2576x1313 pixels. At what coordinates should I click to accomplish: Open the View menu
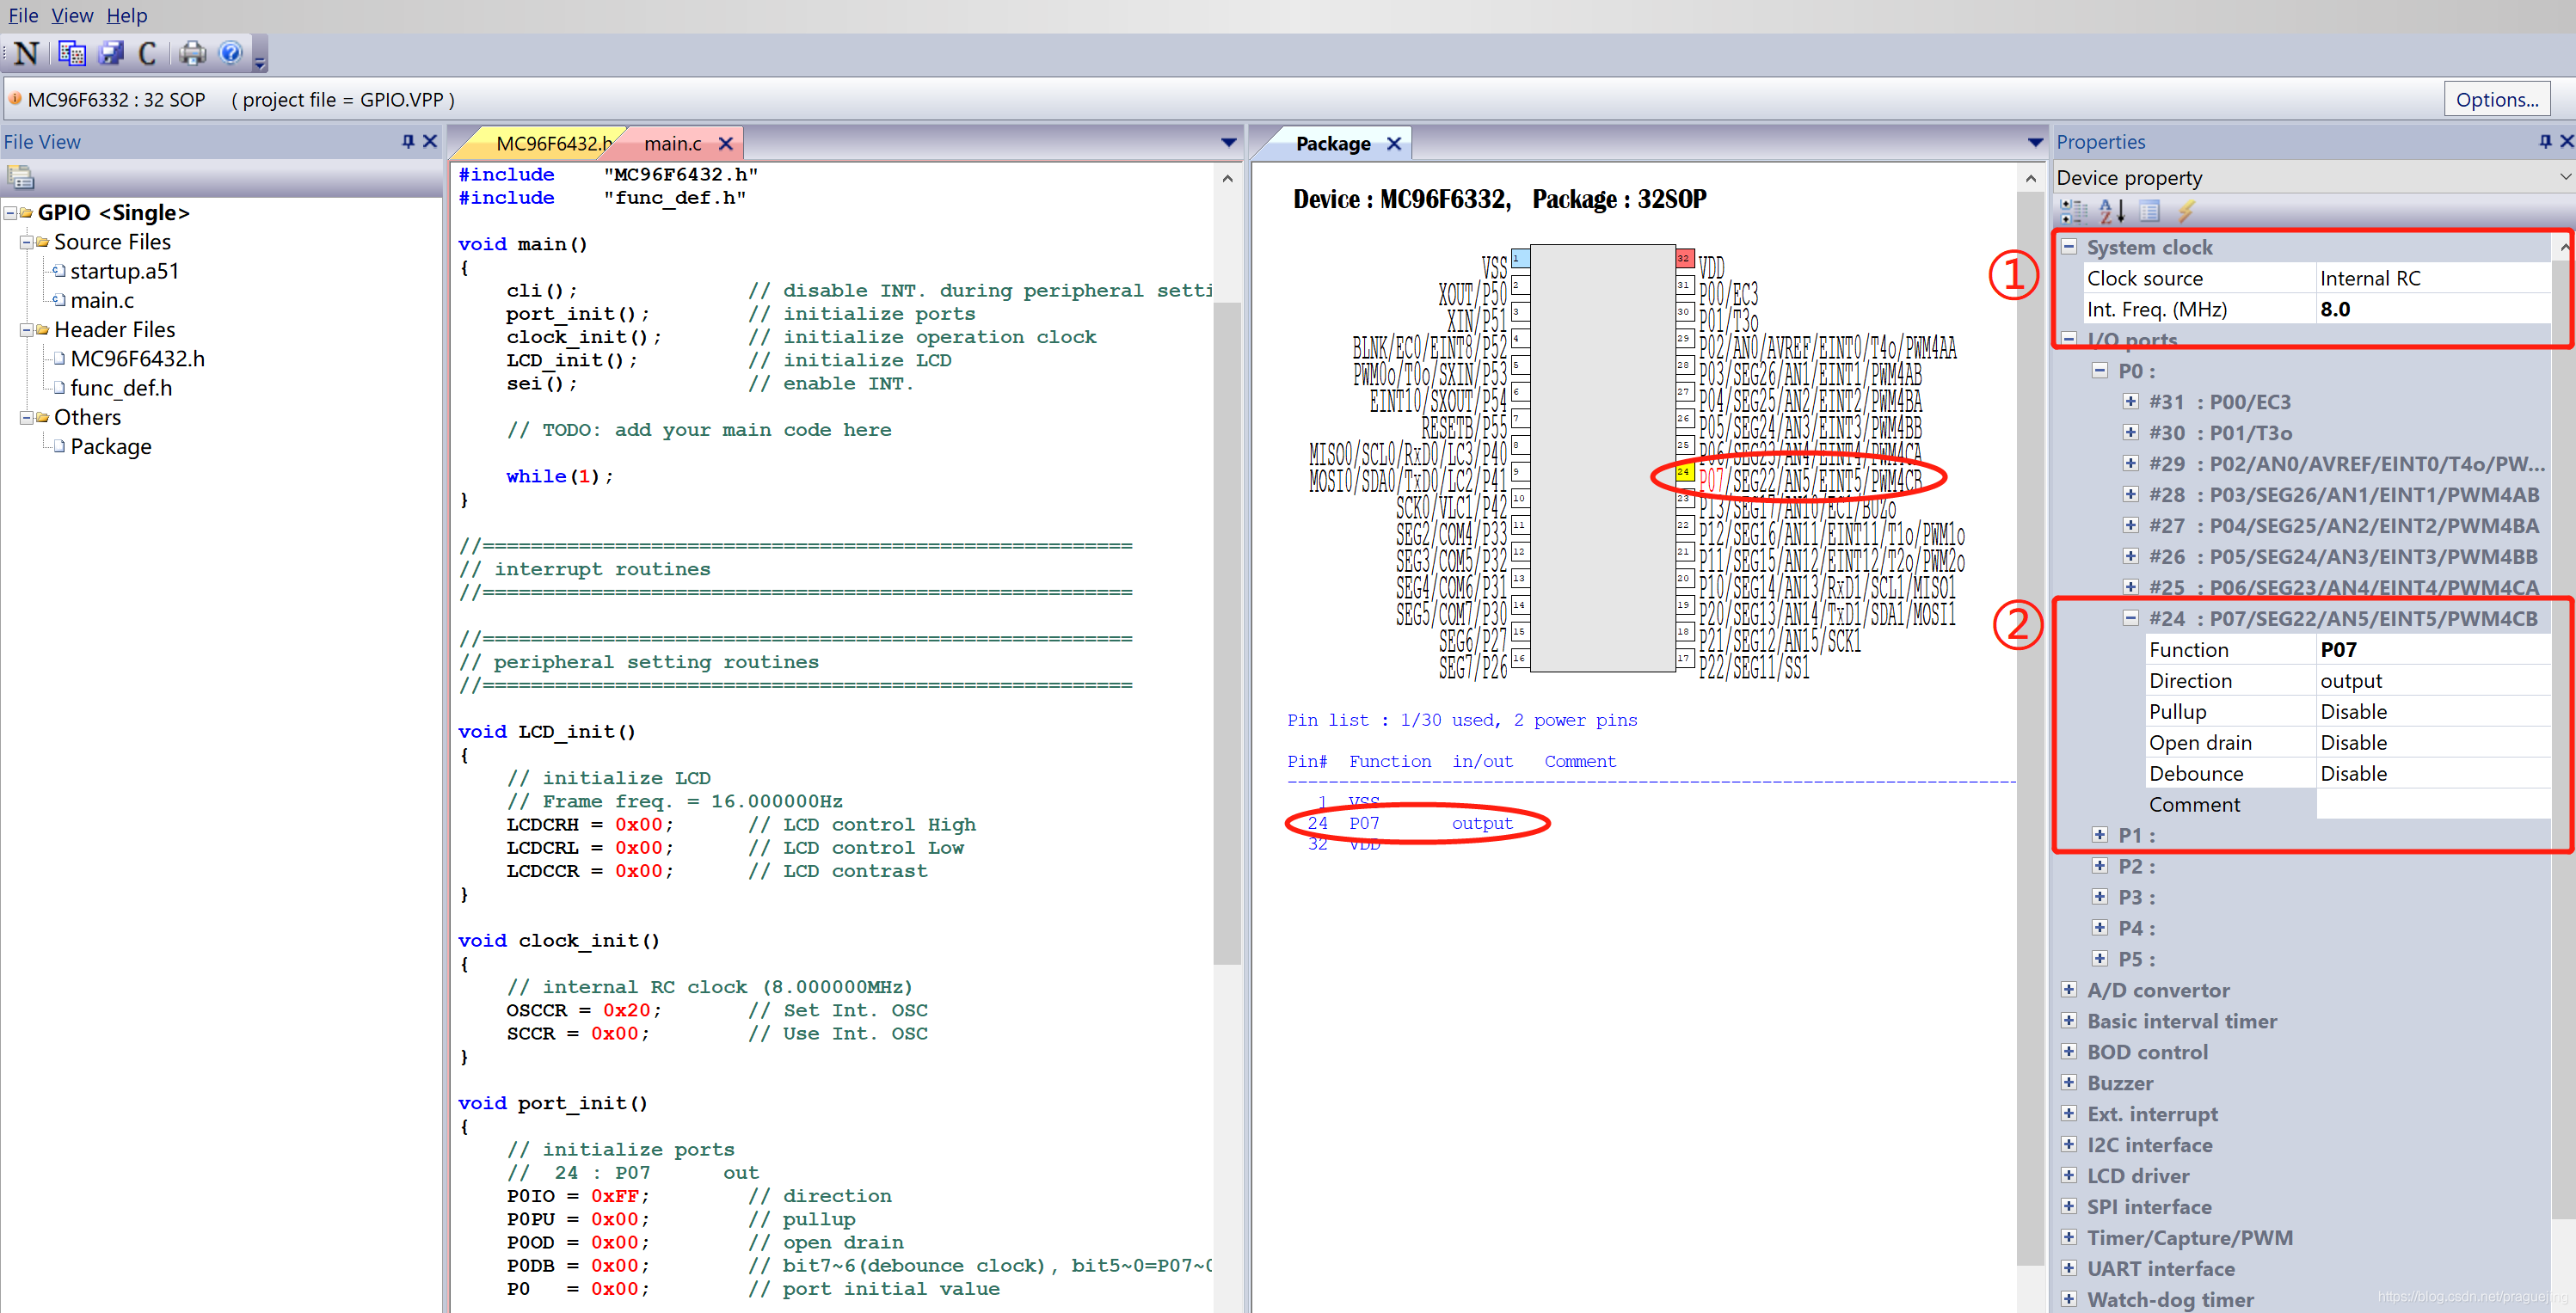click(72, 15)
